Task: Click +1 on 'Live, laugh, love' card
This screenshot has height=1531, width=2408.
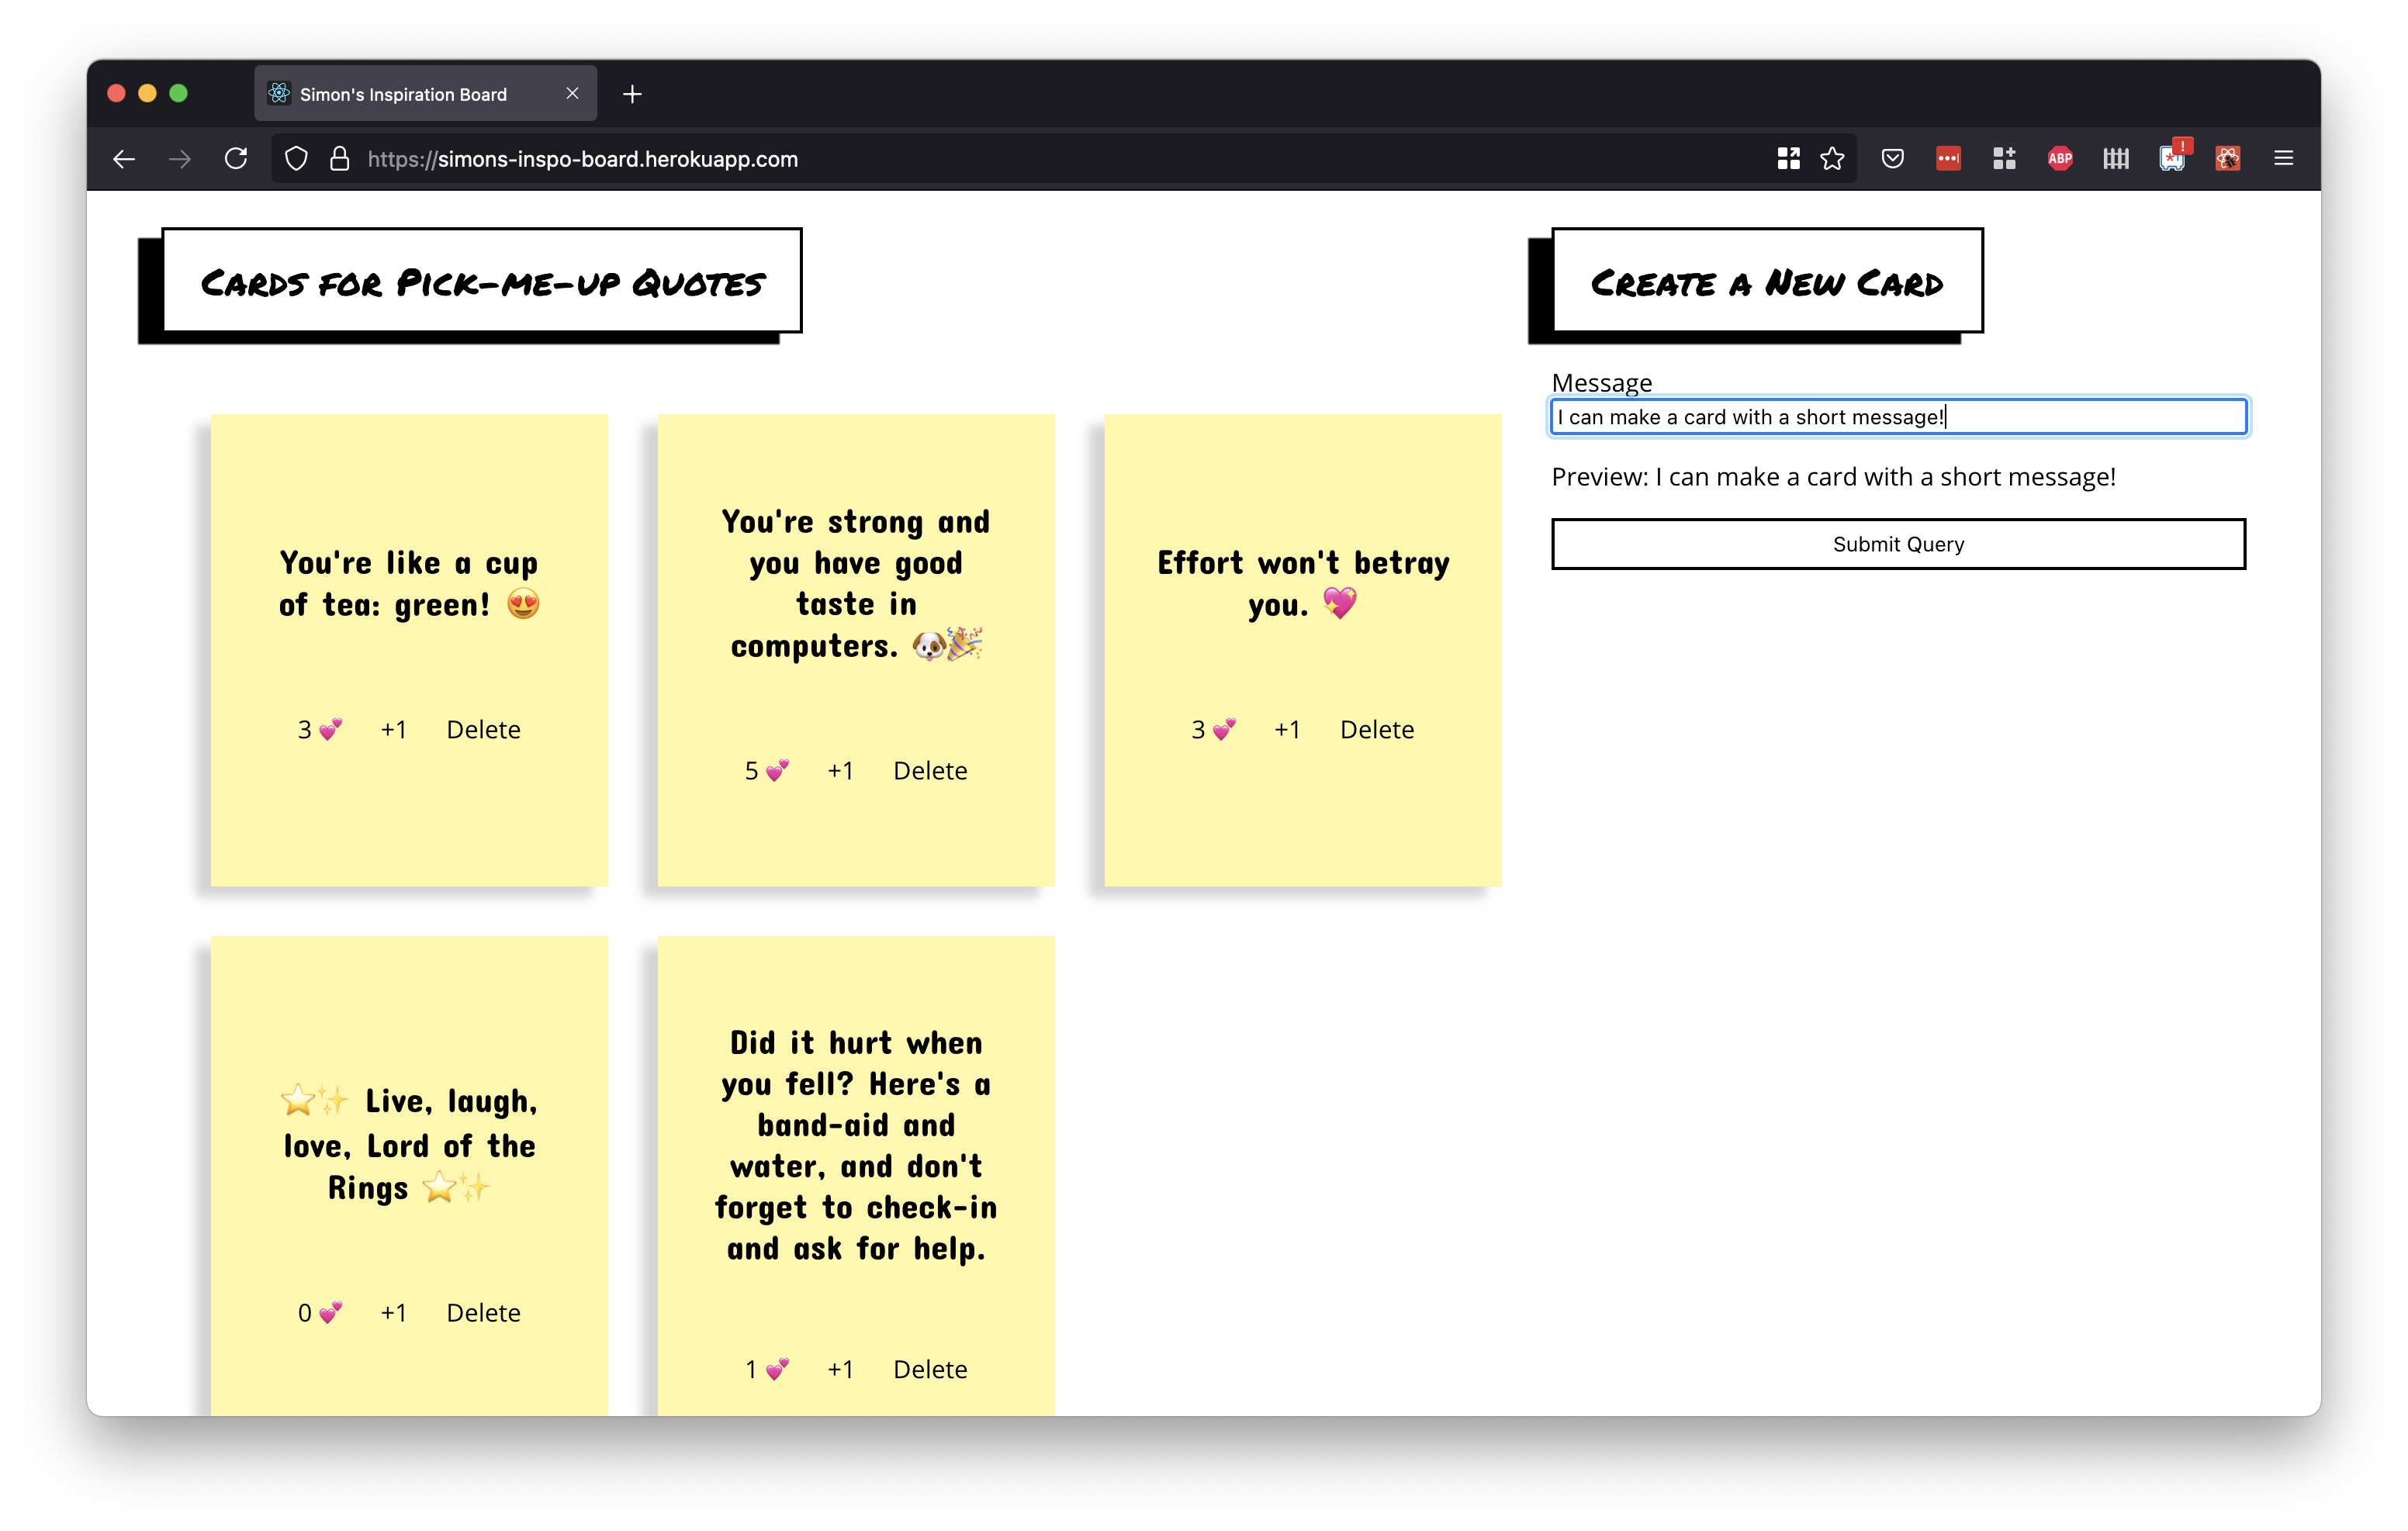Action: coord(393,1312)
